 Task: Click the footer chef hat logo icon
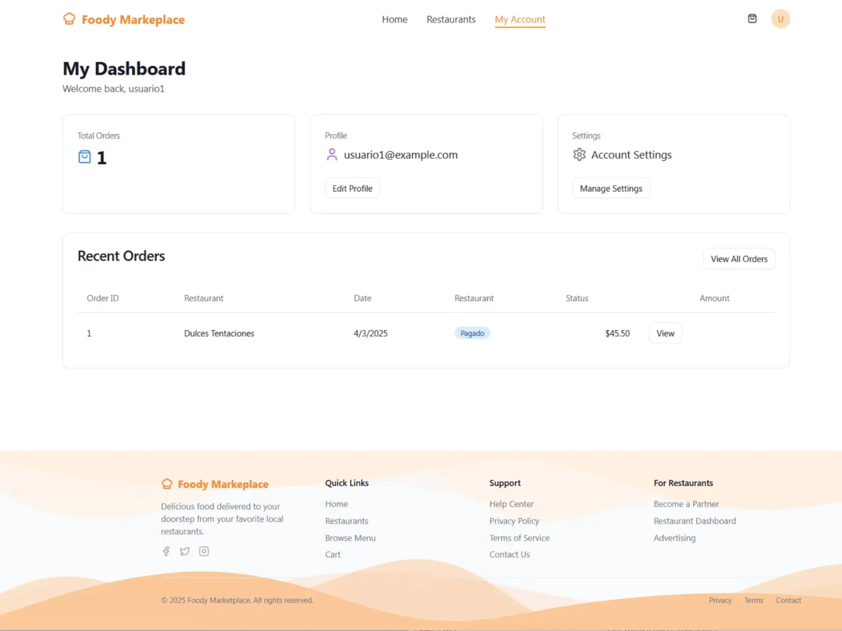pyautogui.click(x=167, y=483)
